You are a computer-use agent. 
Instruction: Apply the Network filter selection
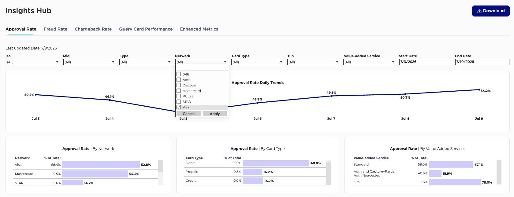[x=215, y=114]
